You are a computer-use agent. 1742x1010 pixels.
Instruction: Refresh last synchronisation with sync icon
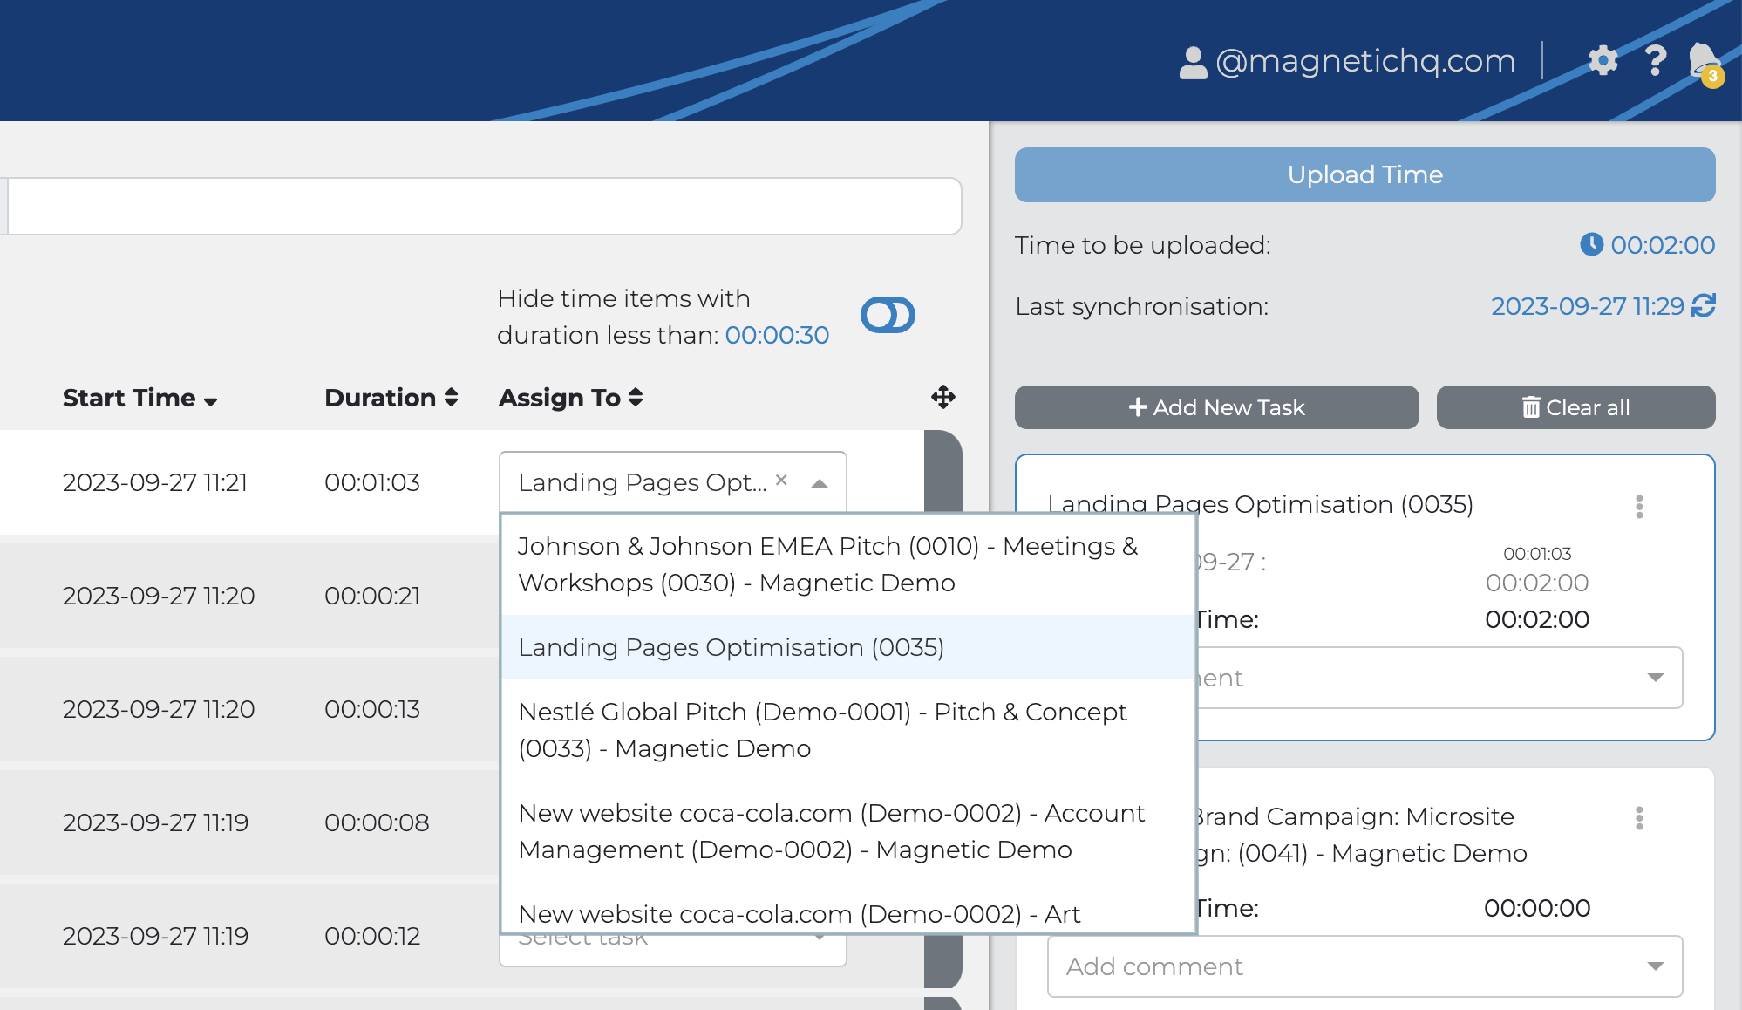pyautogui.click(x=1703, y=306)
